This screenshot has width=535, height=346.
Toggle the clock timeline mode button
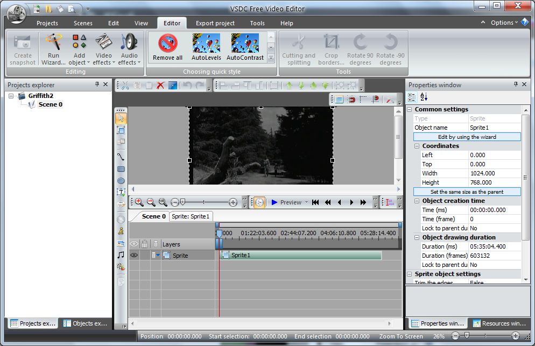tap(259, 202)
